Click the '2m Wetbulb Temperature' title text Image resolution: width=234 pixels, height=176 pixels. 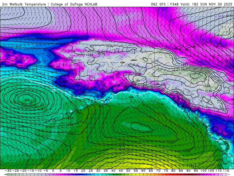coord(24,4)
